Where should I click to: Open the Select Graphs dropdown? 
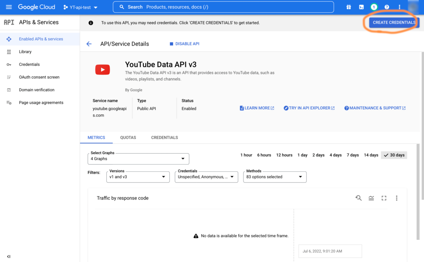[x=138, y=159]
